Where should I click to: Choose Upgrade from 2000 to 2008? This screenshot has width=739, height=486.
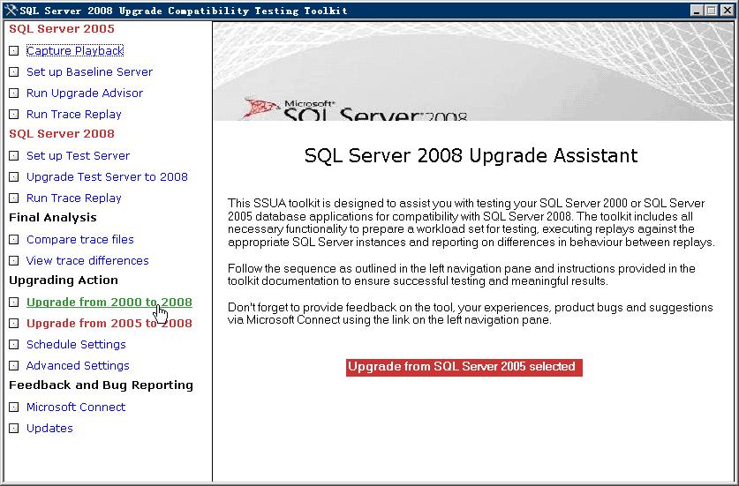(x=109, y=303)
